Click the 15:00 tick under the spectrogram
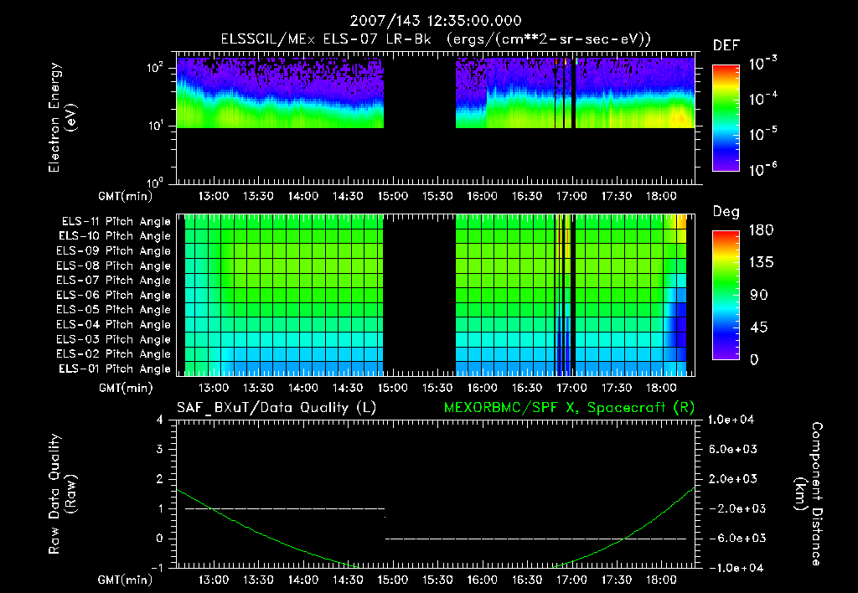Screen dimensions: 858x593 coord(393,196)
